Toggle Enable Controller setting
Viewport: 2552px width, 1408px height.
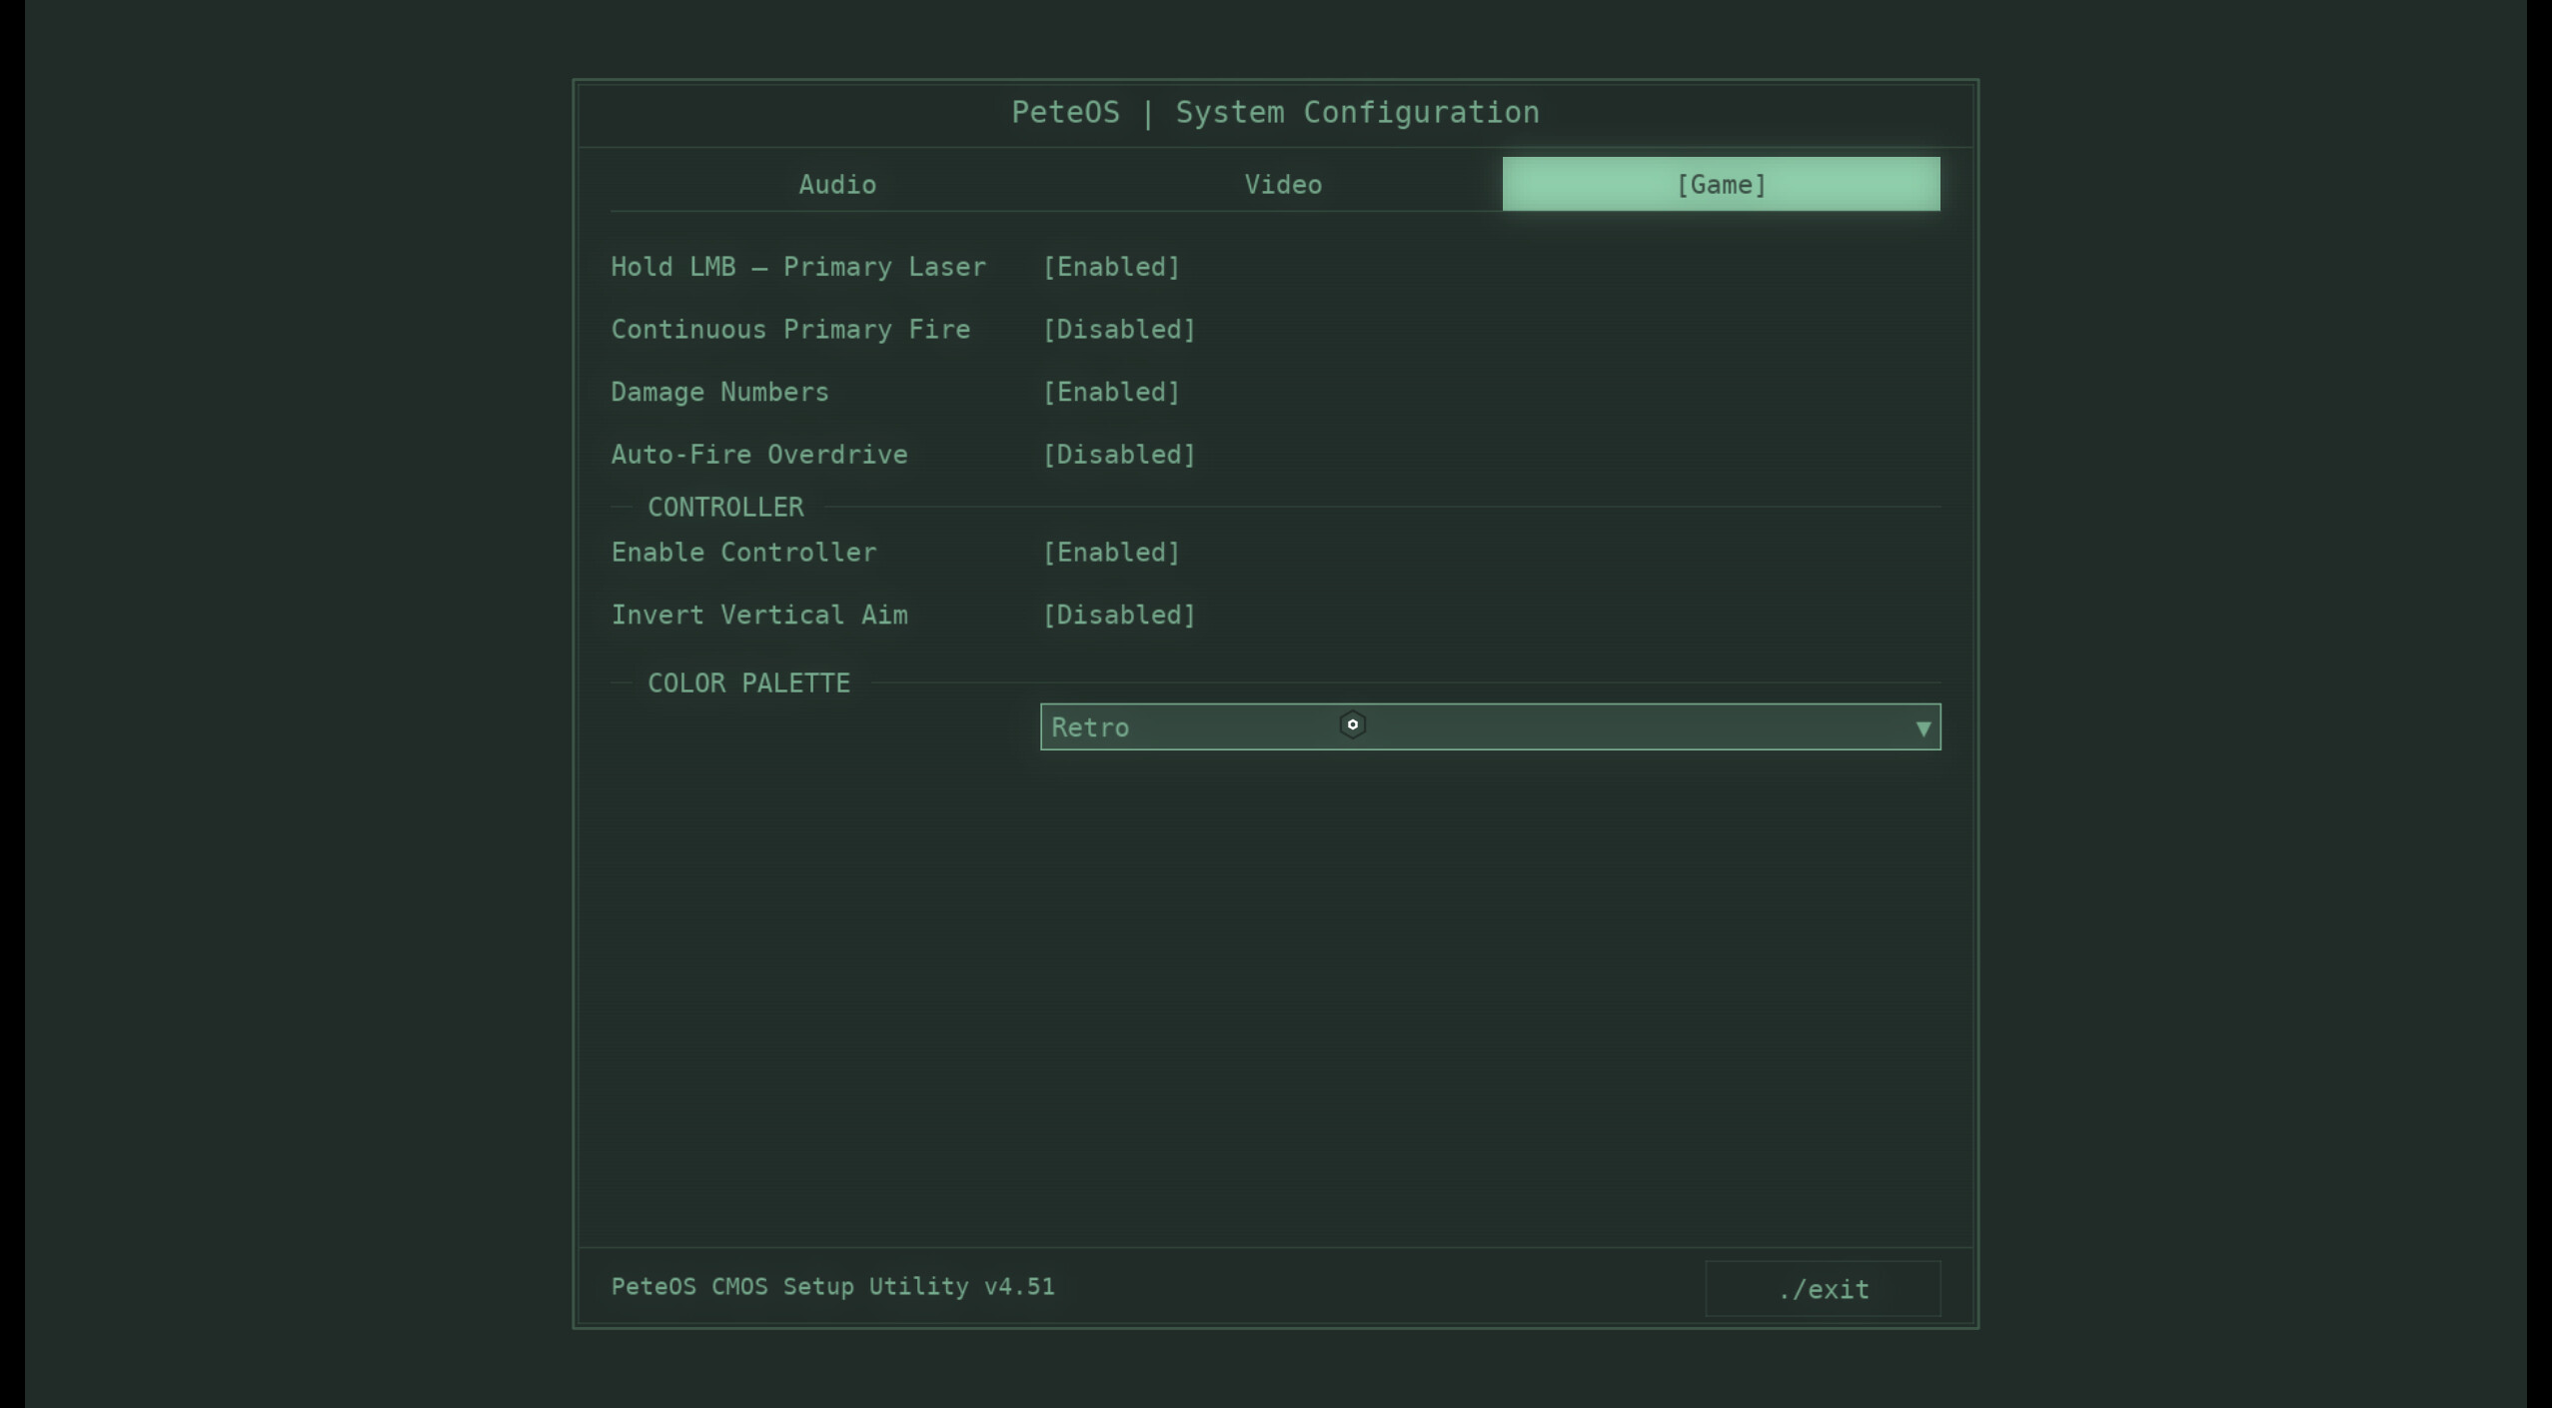click(x=1111, y=553)
